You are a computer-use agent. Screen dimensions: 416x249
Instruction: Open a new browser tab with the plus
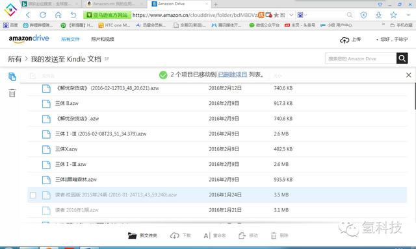216,5
